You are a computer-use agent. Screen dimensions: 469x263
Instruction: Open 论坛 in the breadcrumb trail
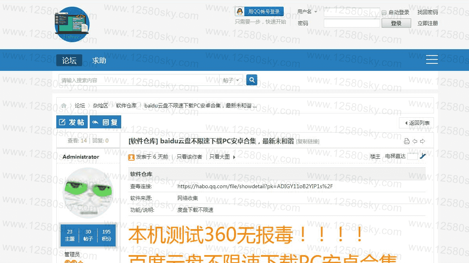(80, 106)
